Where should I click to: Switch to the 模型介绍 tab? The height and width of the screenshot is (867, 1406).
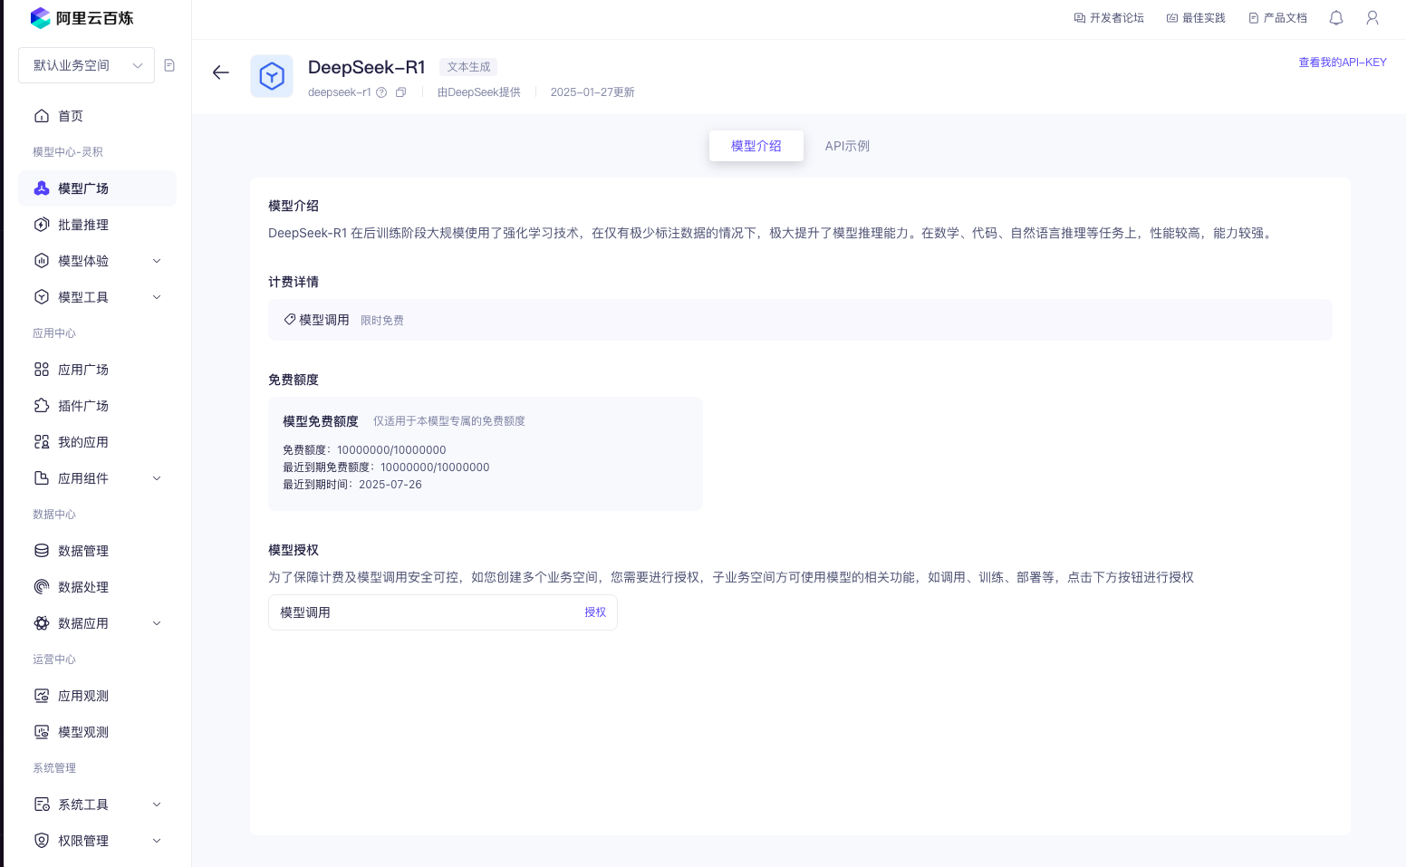click(756, 146)
